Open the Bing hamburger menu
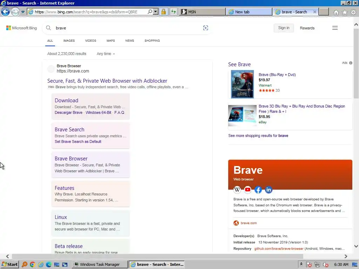Viewport: 359px width, 269px height. pyautogui.click(x=335, y=28)
